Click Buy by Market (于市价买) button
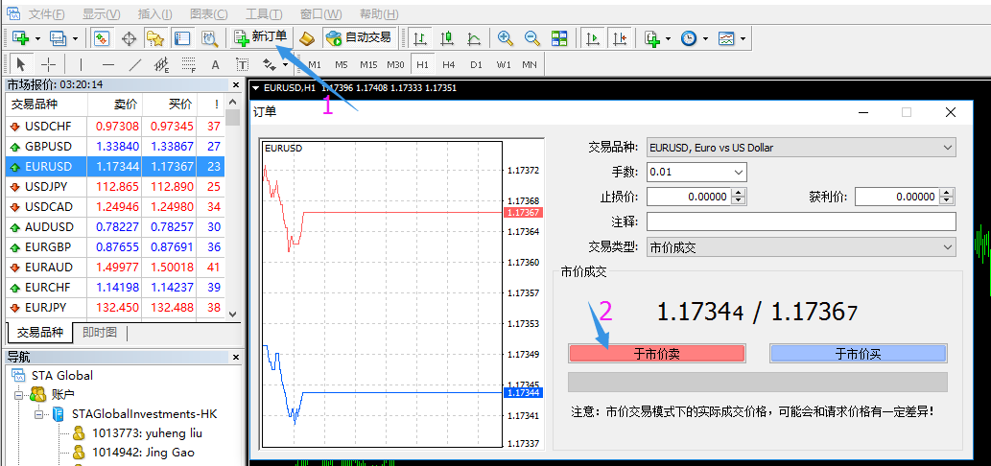This screenshot has width=991, height=466. point(858,354)
